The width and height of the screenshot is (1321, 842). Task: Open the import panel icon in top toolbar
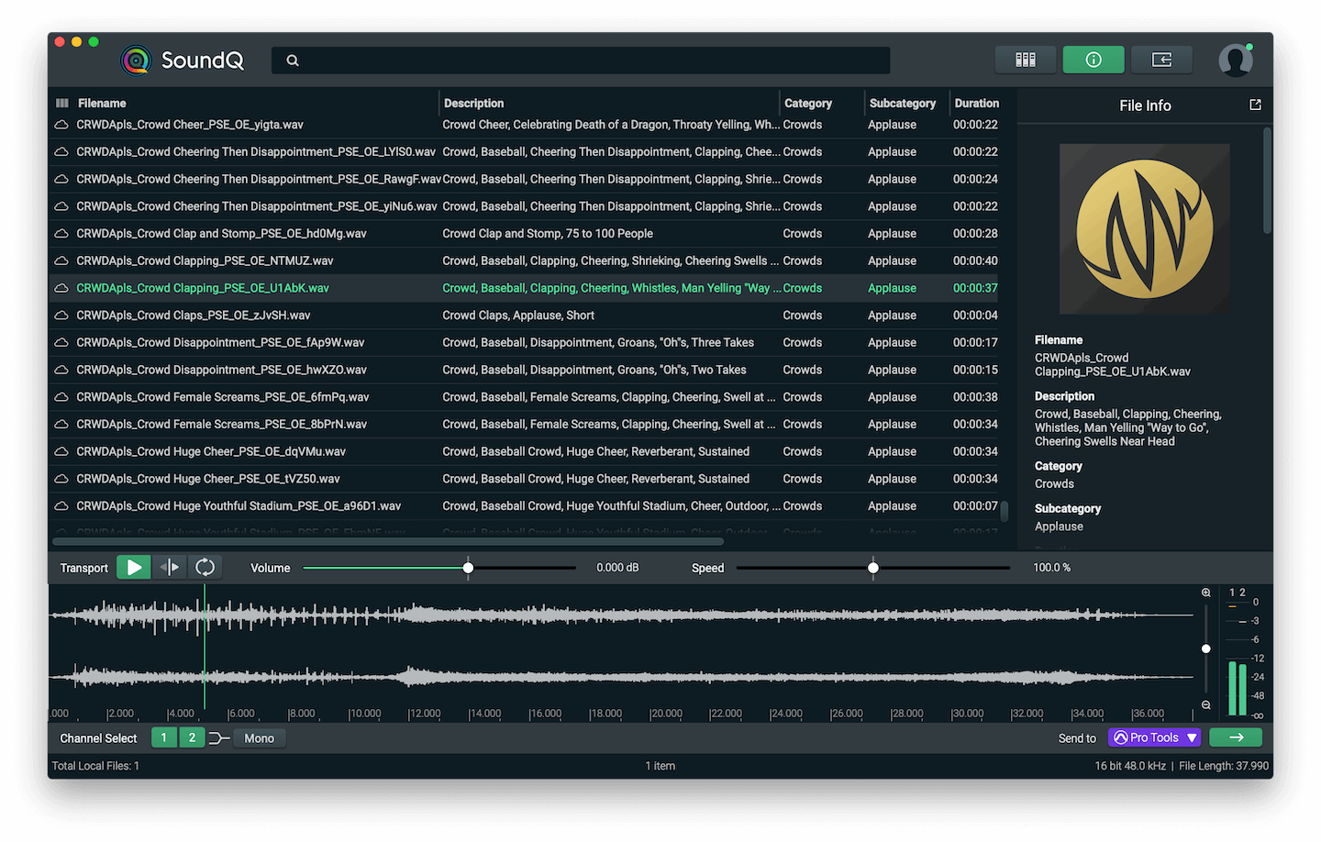(x=1160, y=59)
